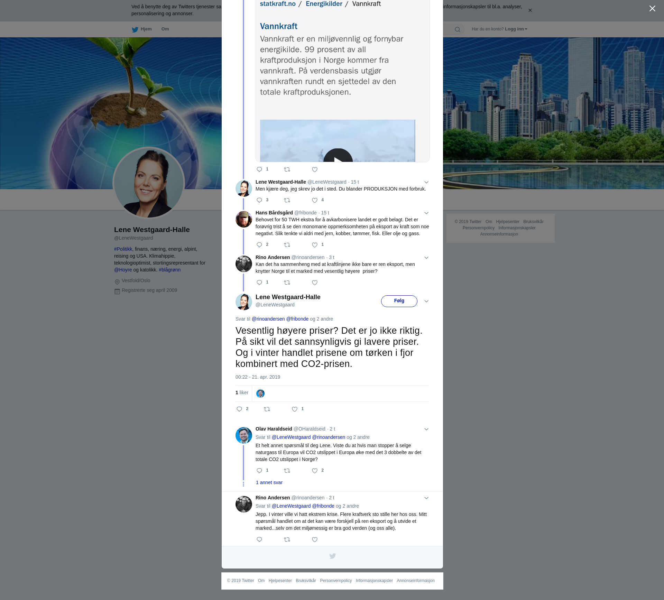Open Annonseinformasjon in the bottom footer

point(416,581)
